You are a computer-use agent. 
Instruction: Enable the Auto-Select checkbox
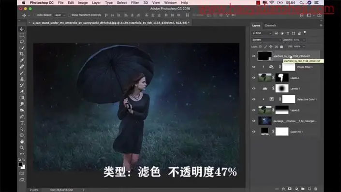35,15
